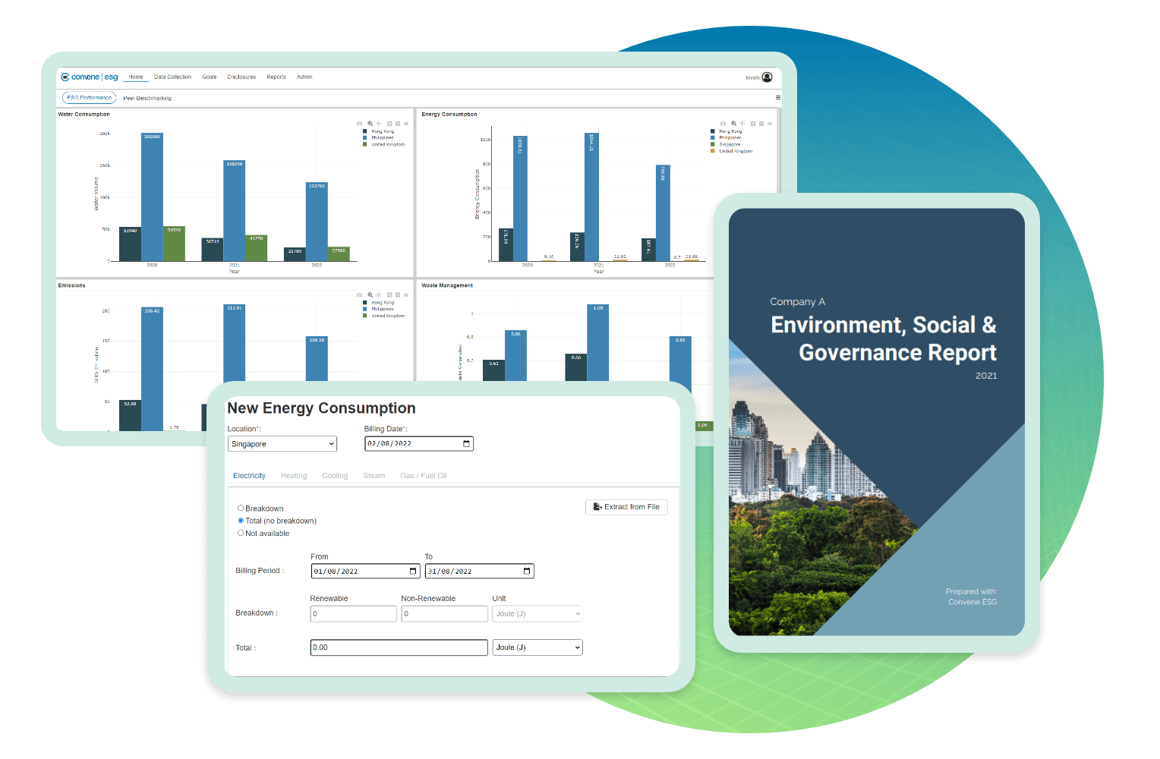Click the Peer Benchmarking link

click(x=147, y=98)
